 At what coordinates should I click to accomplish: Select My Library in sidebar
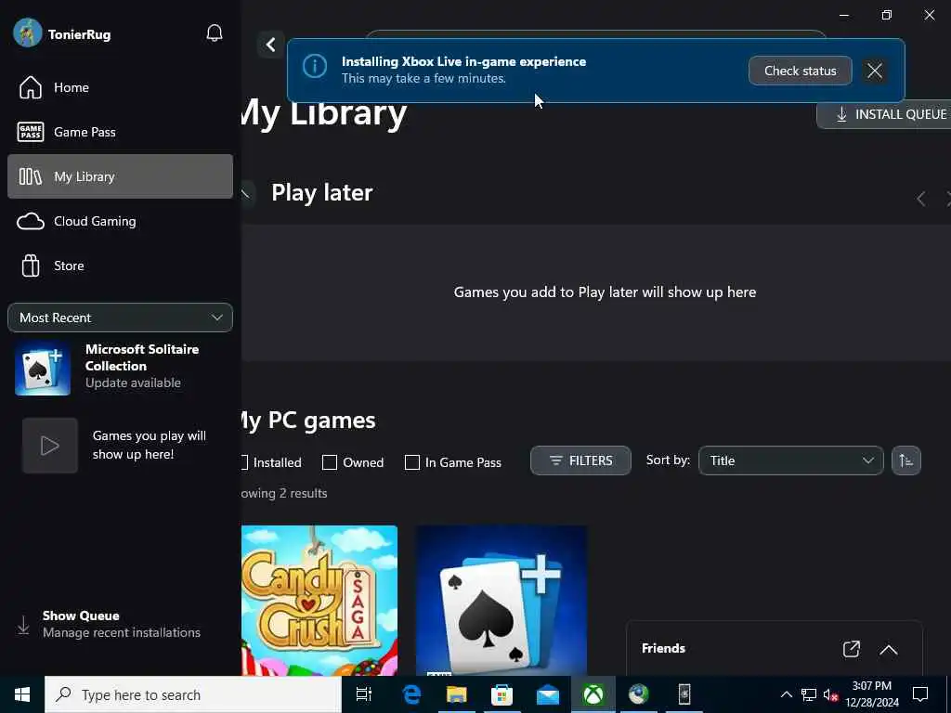(x=120, y=176)
